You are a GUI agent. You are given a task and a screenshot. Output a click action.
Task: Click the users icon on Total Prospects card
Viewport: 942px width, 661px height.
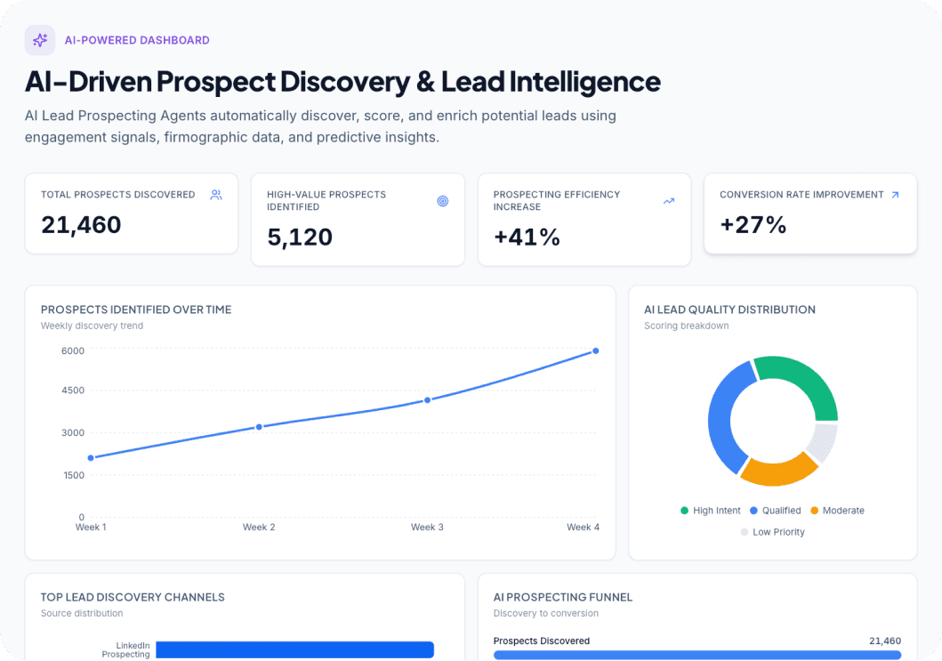(215, 194)
